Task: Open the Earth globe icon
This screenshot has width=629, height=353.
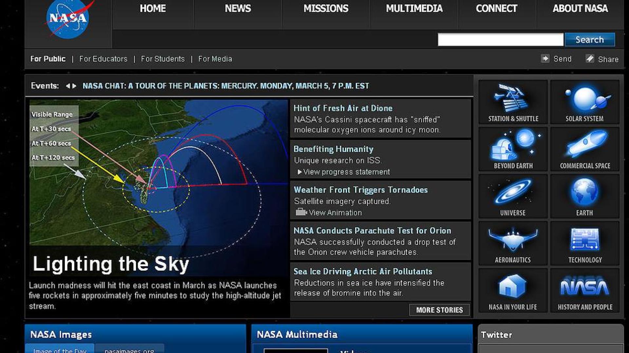Action: click(585, 196)
